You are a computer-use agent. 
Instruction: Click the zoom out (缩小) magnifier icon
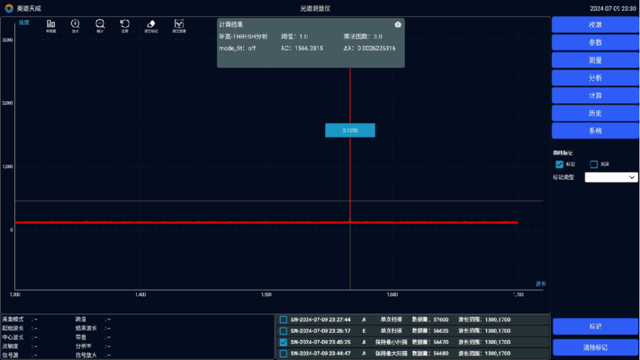(100, 24)
